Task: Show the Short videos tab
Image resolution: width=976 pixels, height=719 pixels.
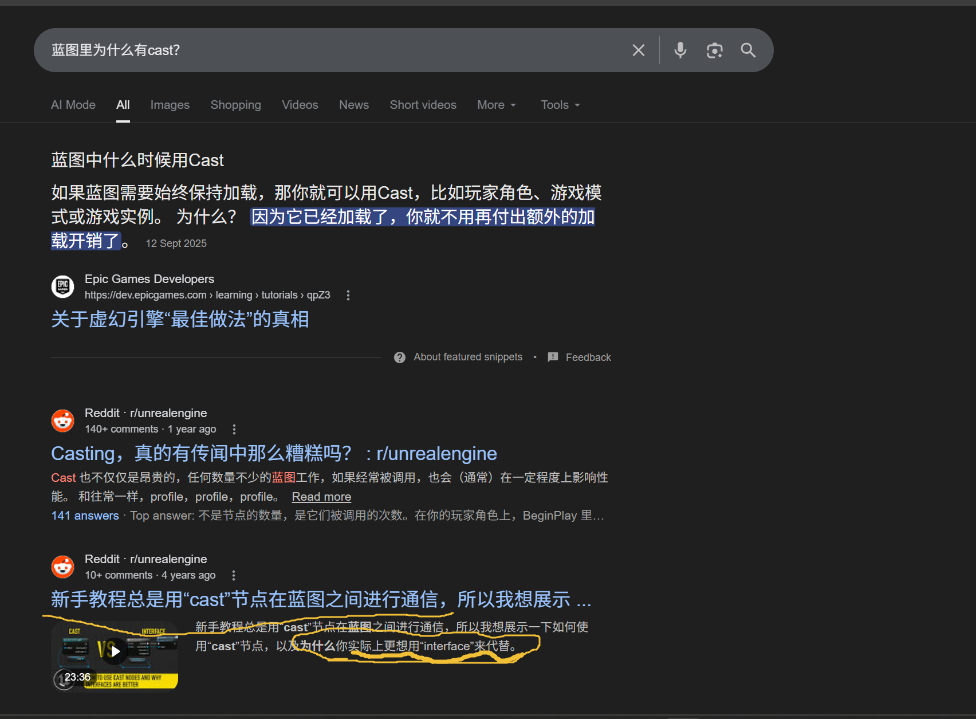Action: (x=423, y=105)
